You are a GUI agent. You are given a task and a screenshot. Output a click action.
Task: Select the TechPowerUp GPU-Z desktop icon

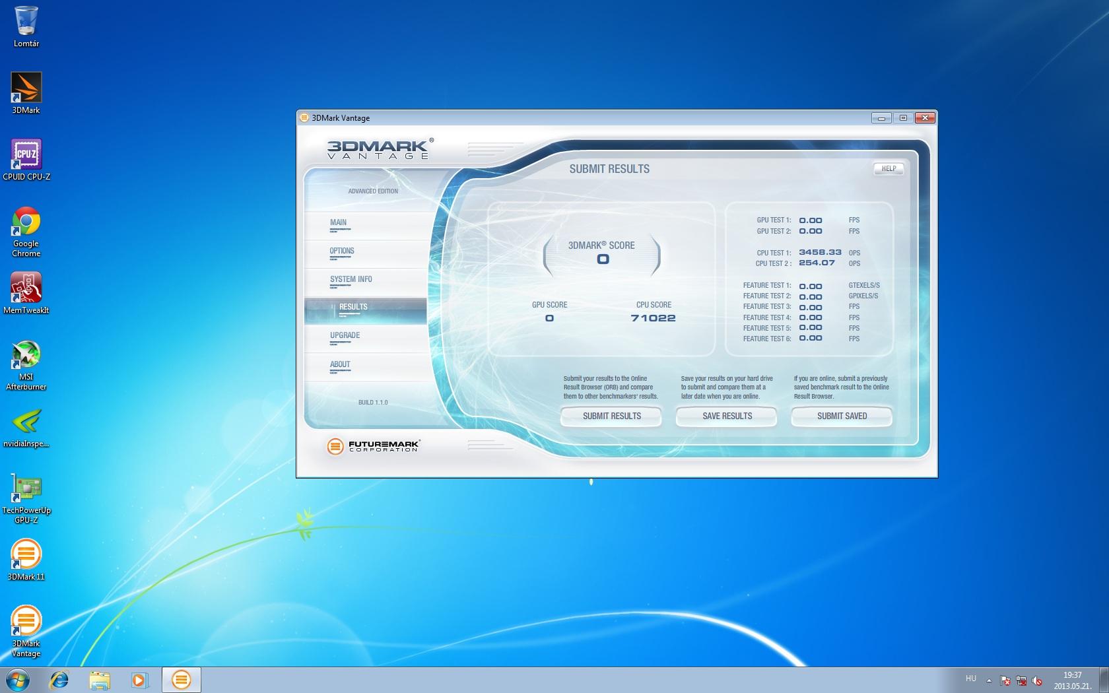pos(26,498)
